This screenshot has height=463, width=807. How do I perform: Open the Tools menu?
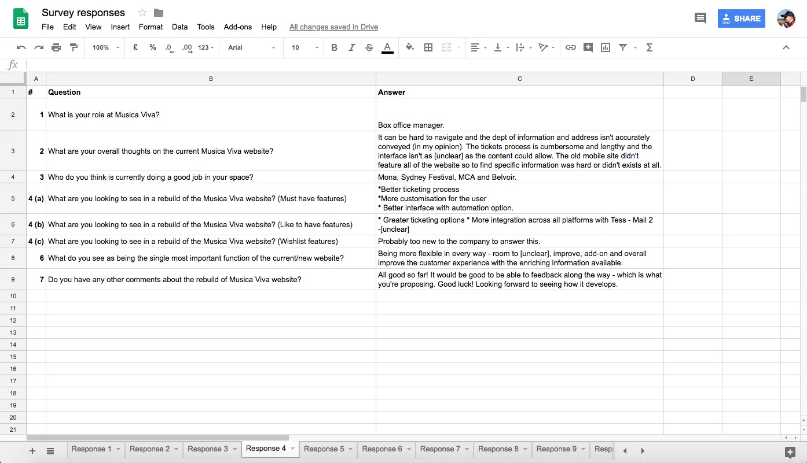click(206, 27)
